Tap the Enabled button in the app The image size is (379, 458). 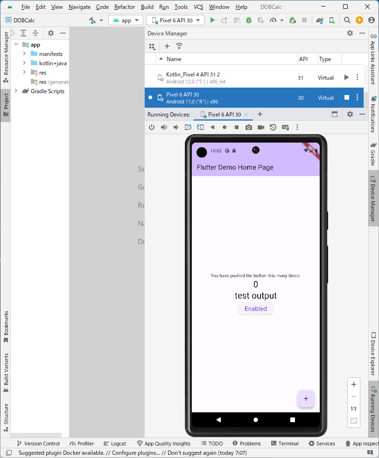pyautogui.click(x=256, y=308)
